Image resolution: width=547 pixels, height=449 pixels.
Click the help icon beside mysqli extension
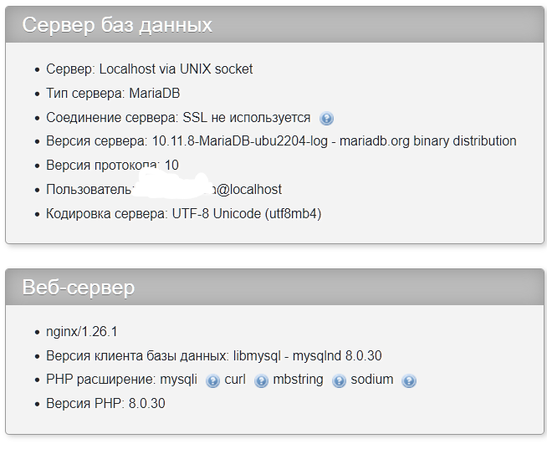pyautogui.click(x=212, y=380)
